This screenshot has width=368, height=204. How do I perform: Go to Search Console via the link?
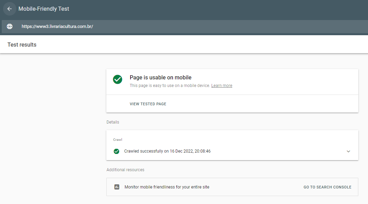(327, 187)
